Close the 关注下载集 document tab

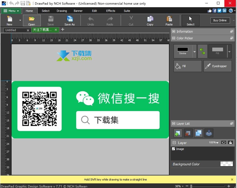pyautogui.click(x=56, y=30)
